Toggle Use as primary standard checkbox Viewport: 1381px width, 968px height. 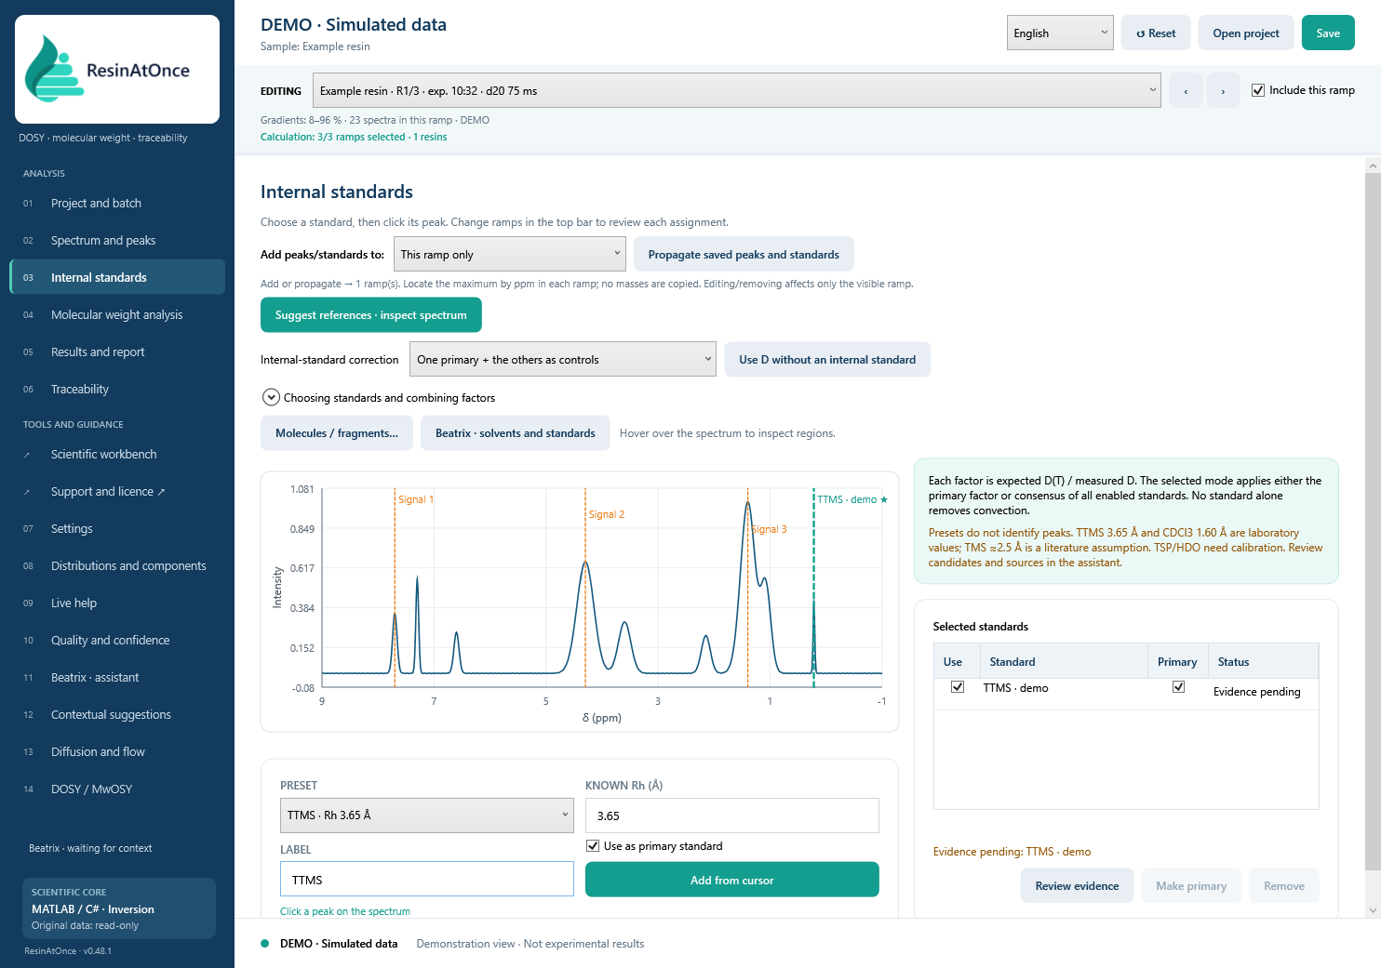[593, 846]
